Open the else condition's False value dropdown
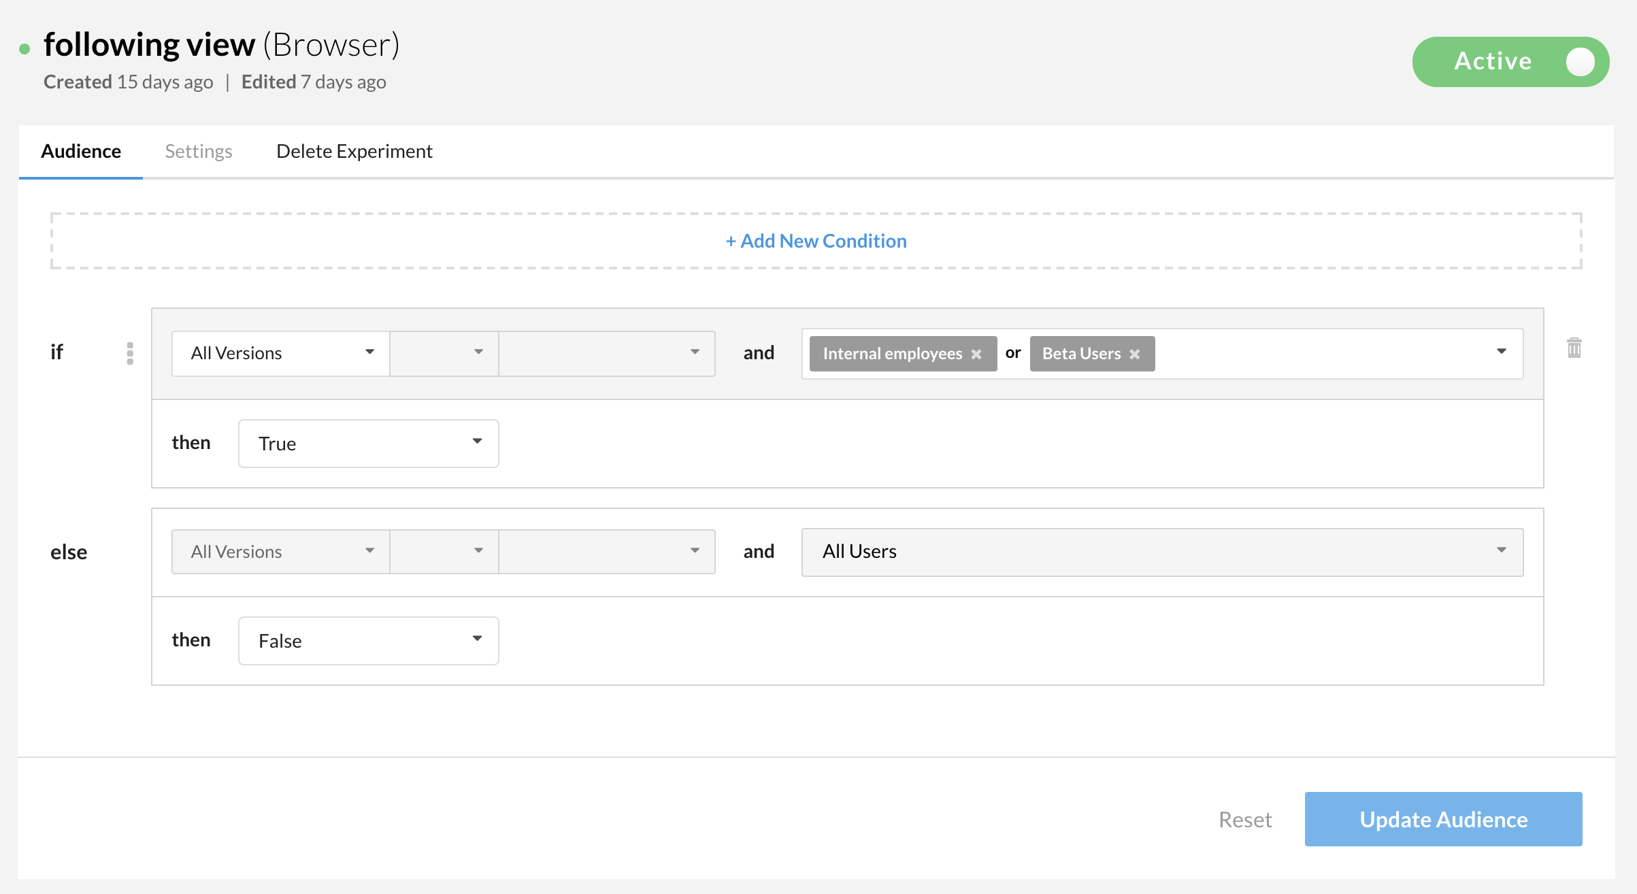Screen dimensions: 1637x894 (x=368, y=641)
